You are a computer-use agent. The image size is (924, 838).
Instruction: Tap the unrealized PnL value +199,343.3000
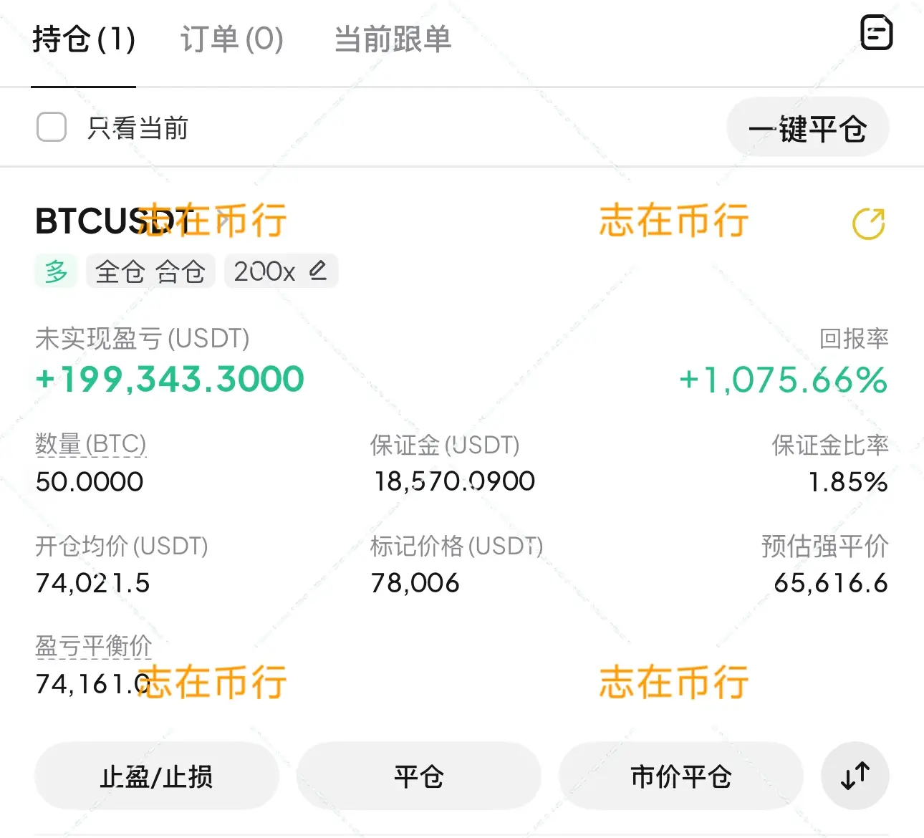pos(170,379)
